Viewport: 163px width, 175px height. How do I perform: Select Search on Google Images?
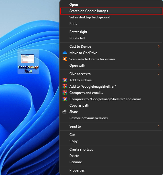click(x=111, y=11)
